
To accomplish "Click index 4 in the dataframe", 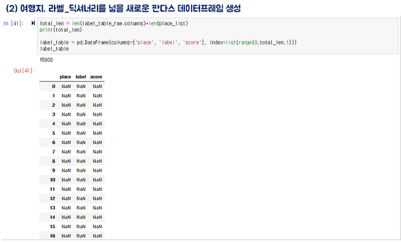I will (x=53, y=124).
